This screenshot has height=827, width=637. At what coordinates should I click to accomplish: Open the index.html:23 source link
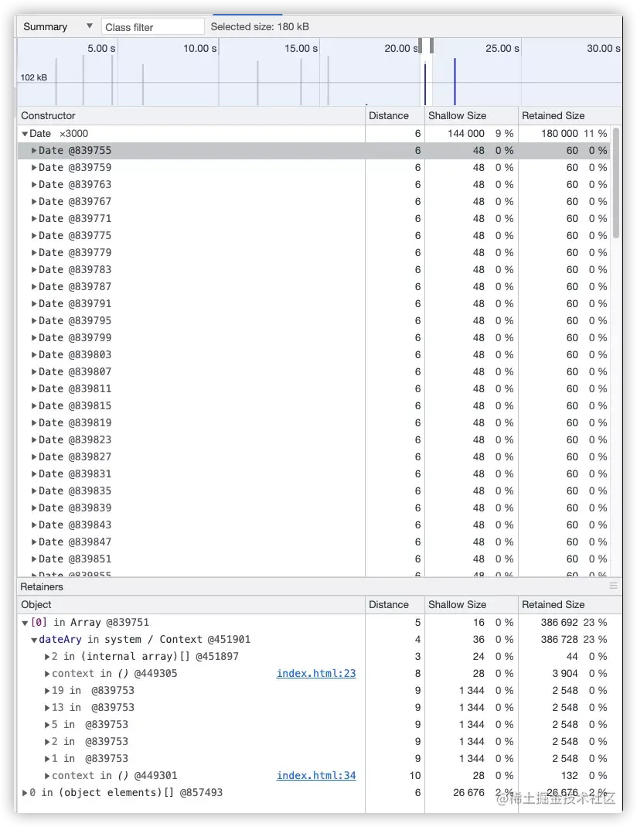pyautogui.click(x=316, y=674)
